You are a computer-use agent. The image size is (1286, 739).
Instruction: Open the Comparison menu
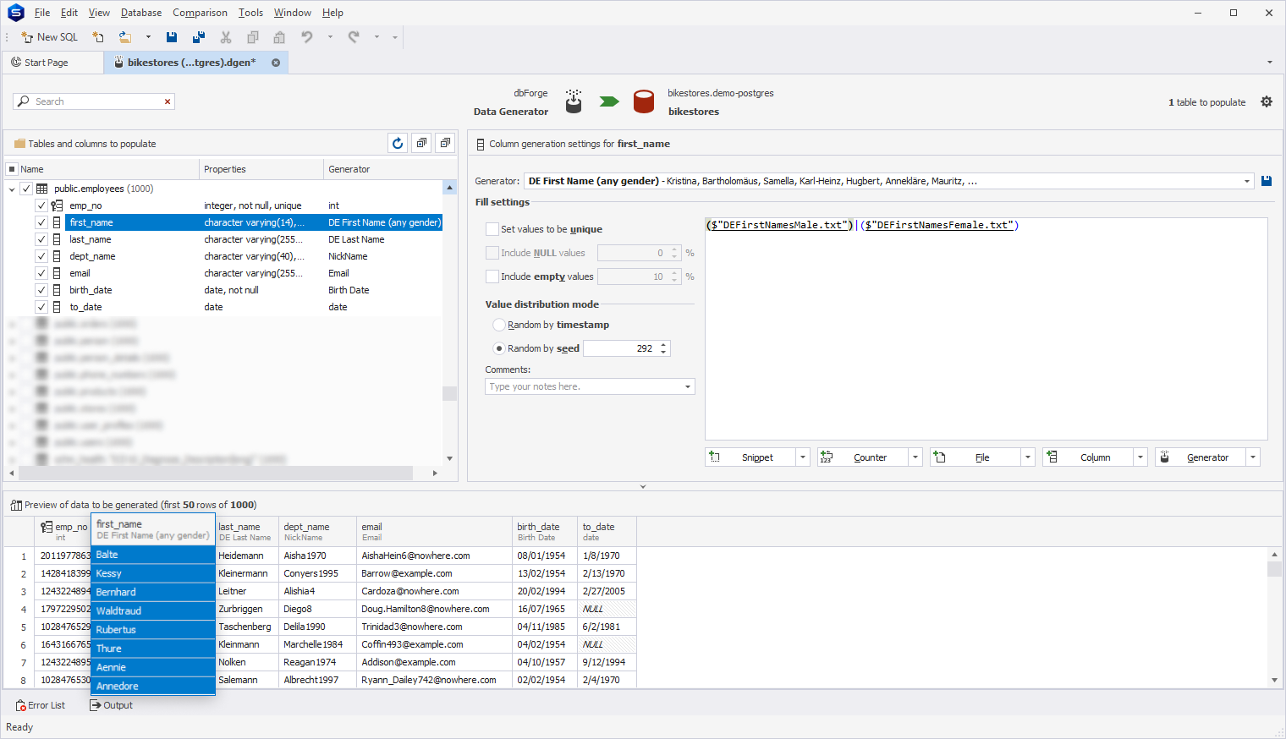200,13
